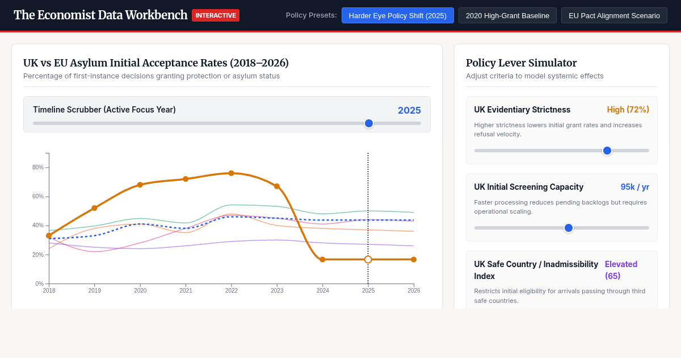Click the Elevated (65) index value
This screenshot has width=681, height=358.
tap(621, 270)
